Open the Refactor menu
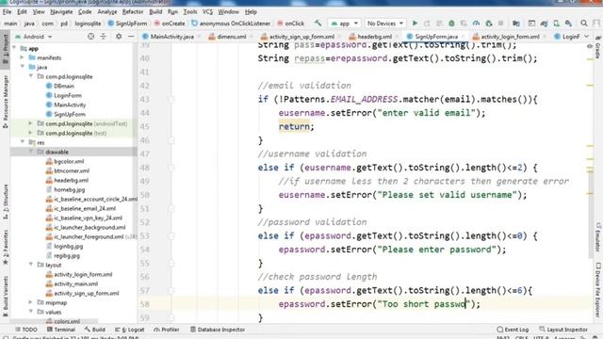Viewport: 603px width, 339px height. click(133, 12)
